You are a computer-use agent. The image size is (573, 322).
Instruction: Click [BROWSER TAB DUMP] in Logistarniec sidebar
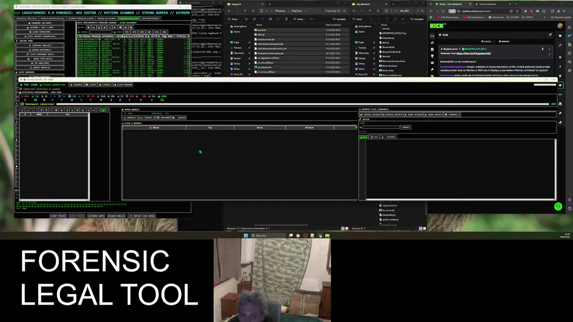pyautogui.click(x=40, y=23)
